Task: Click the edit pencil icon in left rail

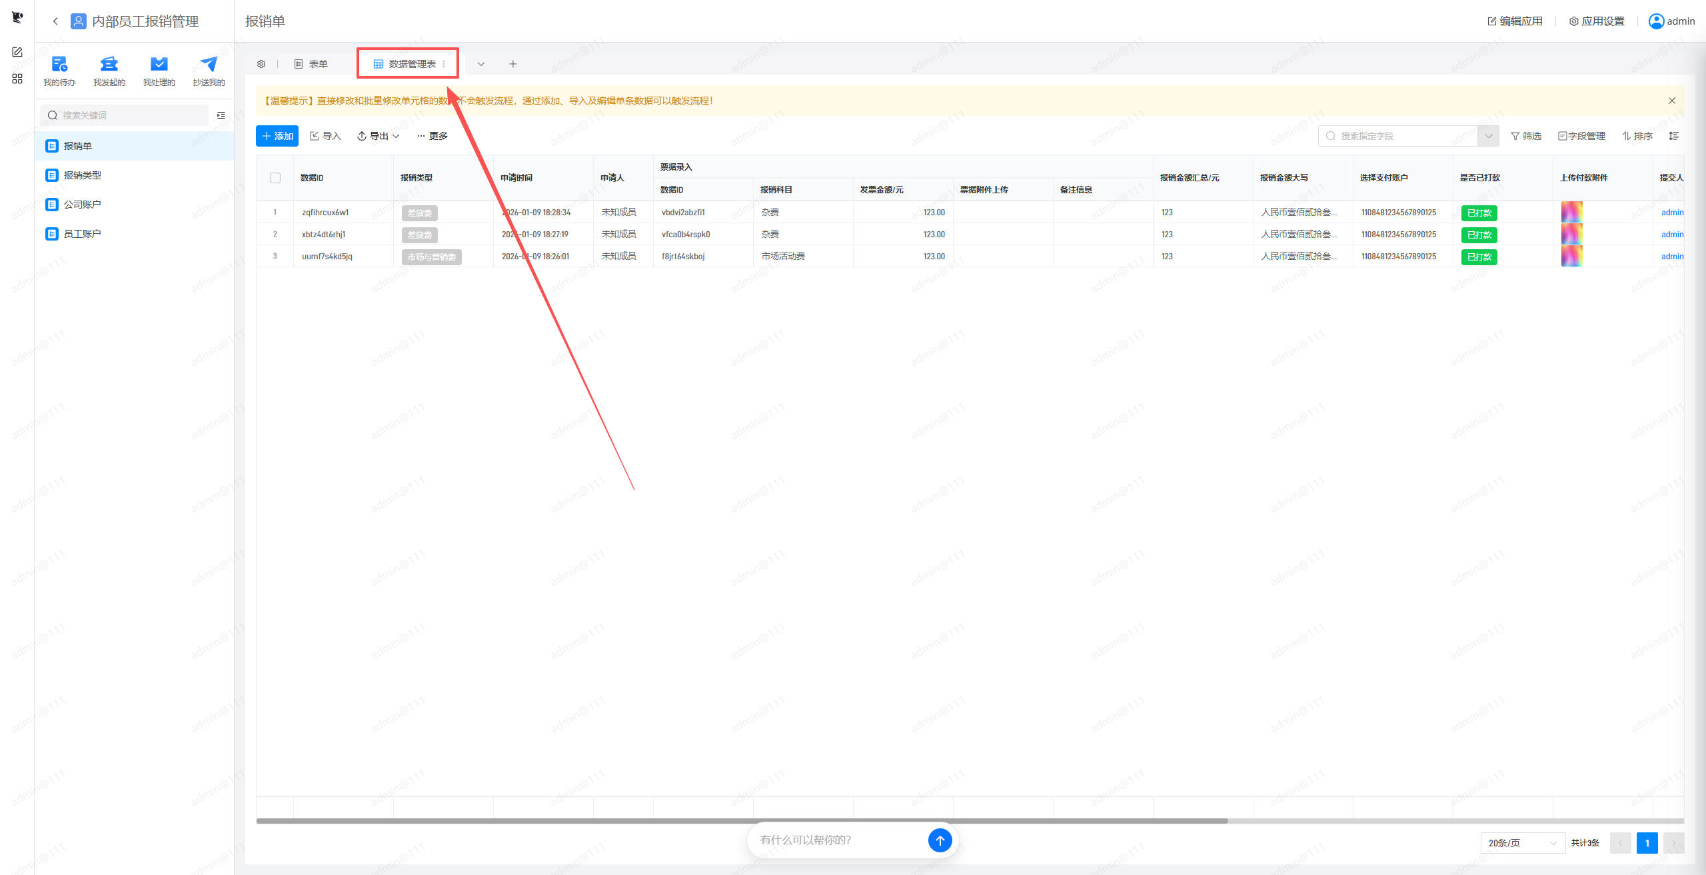Action: 17,52
